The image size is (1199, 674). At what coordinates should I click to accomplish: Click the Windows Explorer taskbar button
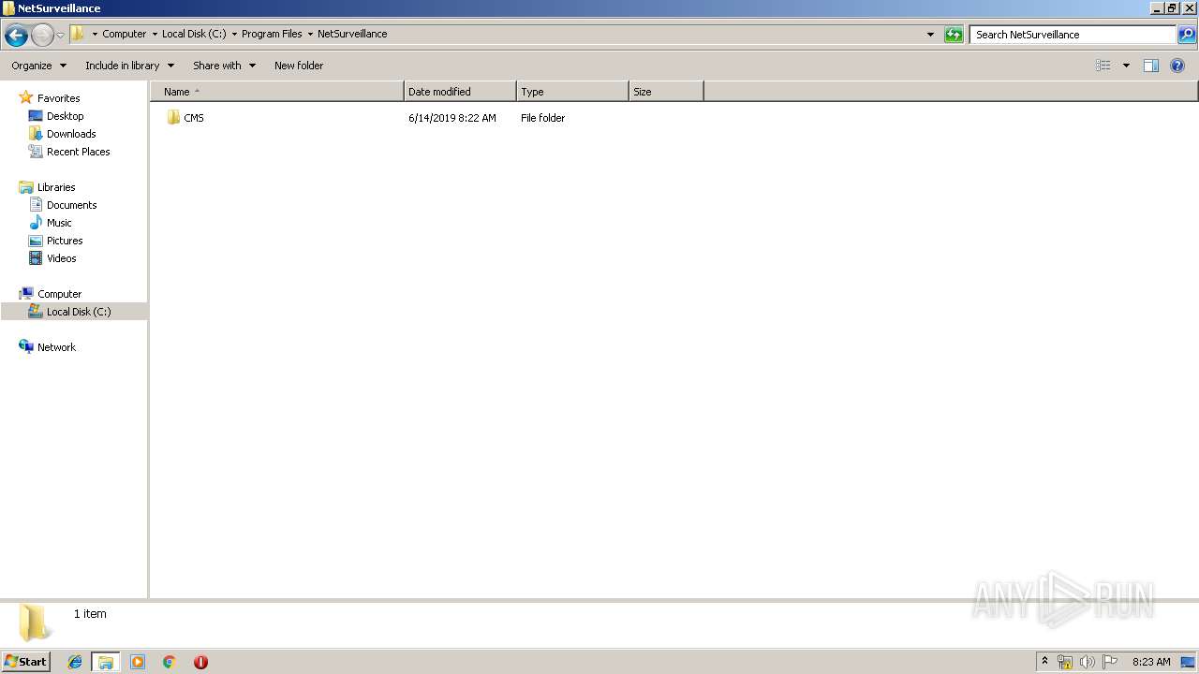click(106, 662)
